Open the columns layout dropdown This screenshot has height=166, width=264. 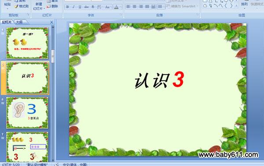(161, 7)
